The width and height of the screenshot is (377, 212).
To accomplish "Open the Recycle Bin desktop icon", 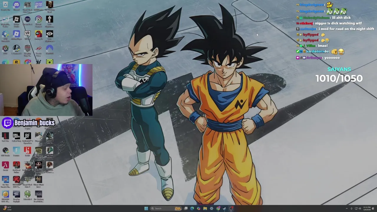I will [5, 6].
